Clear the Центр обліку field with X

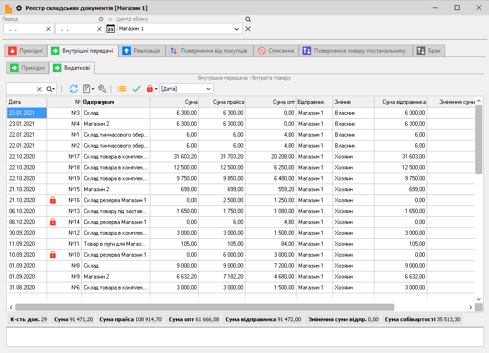[248, 29]
